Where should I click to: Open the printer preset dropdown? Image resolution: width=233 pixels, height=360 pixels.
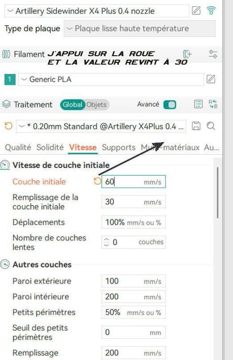(96, 11)
